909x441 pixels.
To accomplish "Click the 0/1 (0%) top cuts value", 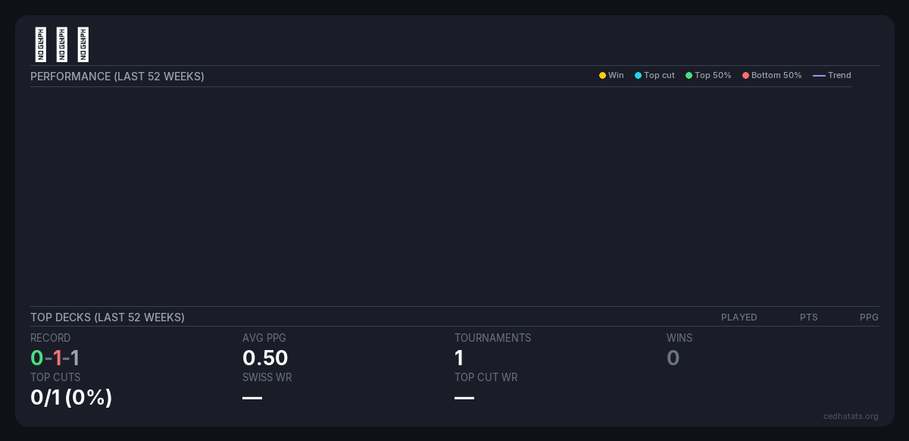I will coord(71,397).
